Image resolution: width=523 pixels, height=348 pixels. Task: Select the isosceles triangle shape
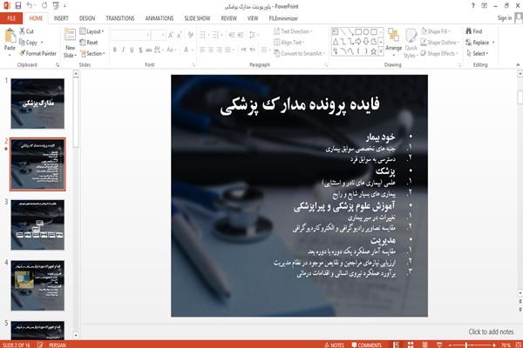(336, 42)
